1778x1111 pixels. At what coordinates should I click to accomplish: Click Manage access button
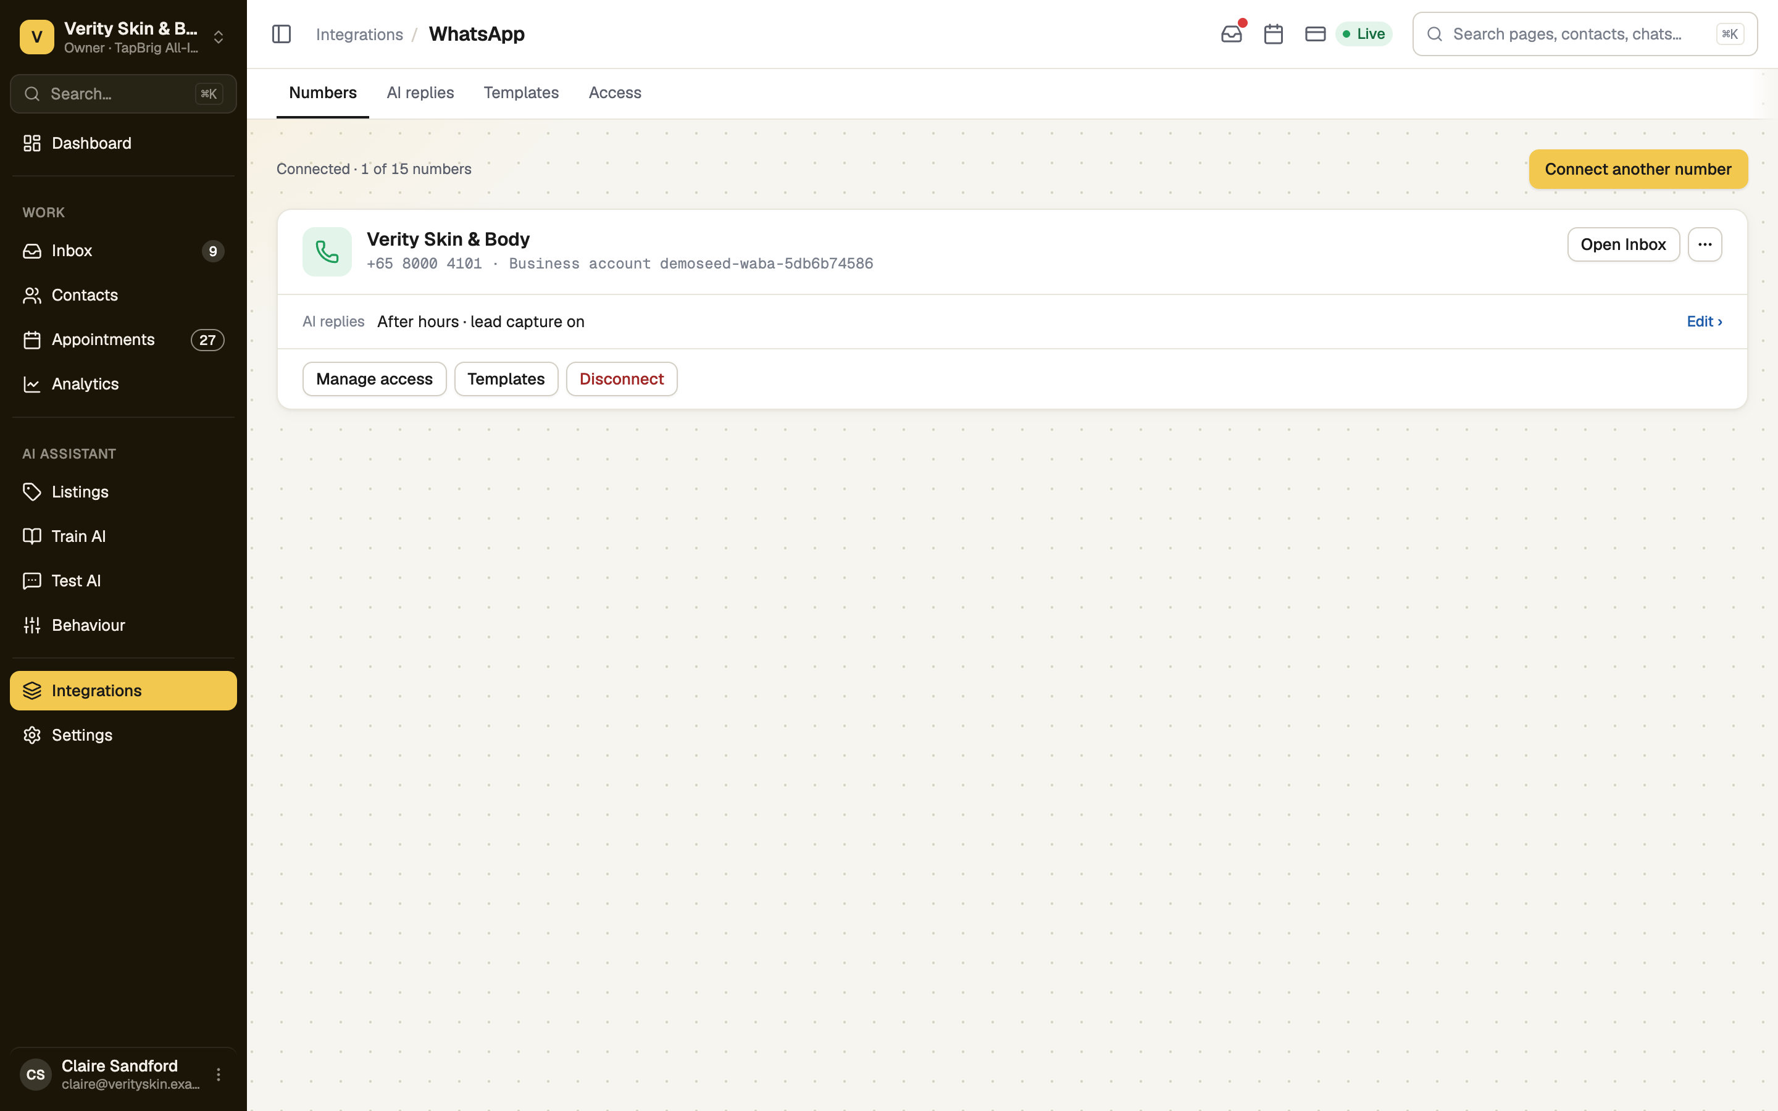point(374,379)
